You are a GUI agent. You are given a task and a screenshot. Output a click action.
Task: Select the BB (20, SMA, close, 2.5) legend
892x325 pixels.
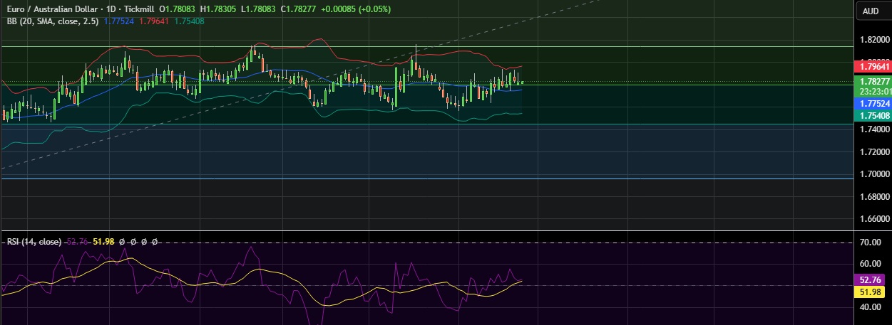click(x=51, y=21)
